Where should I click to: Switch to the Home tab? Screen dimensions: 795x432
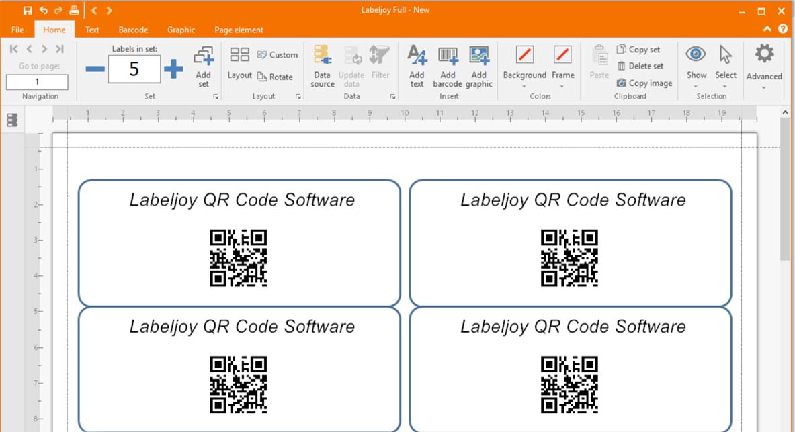[54, 30]
